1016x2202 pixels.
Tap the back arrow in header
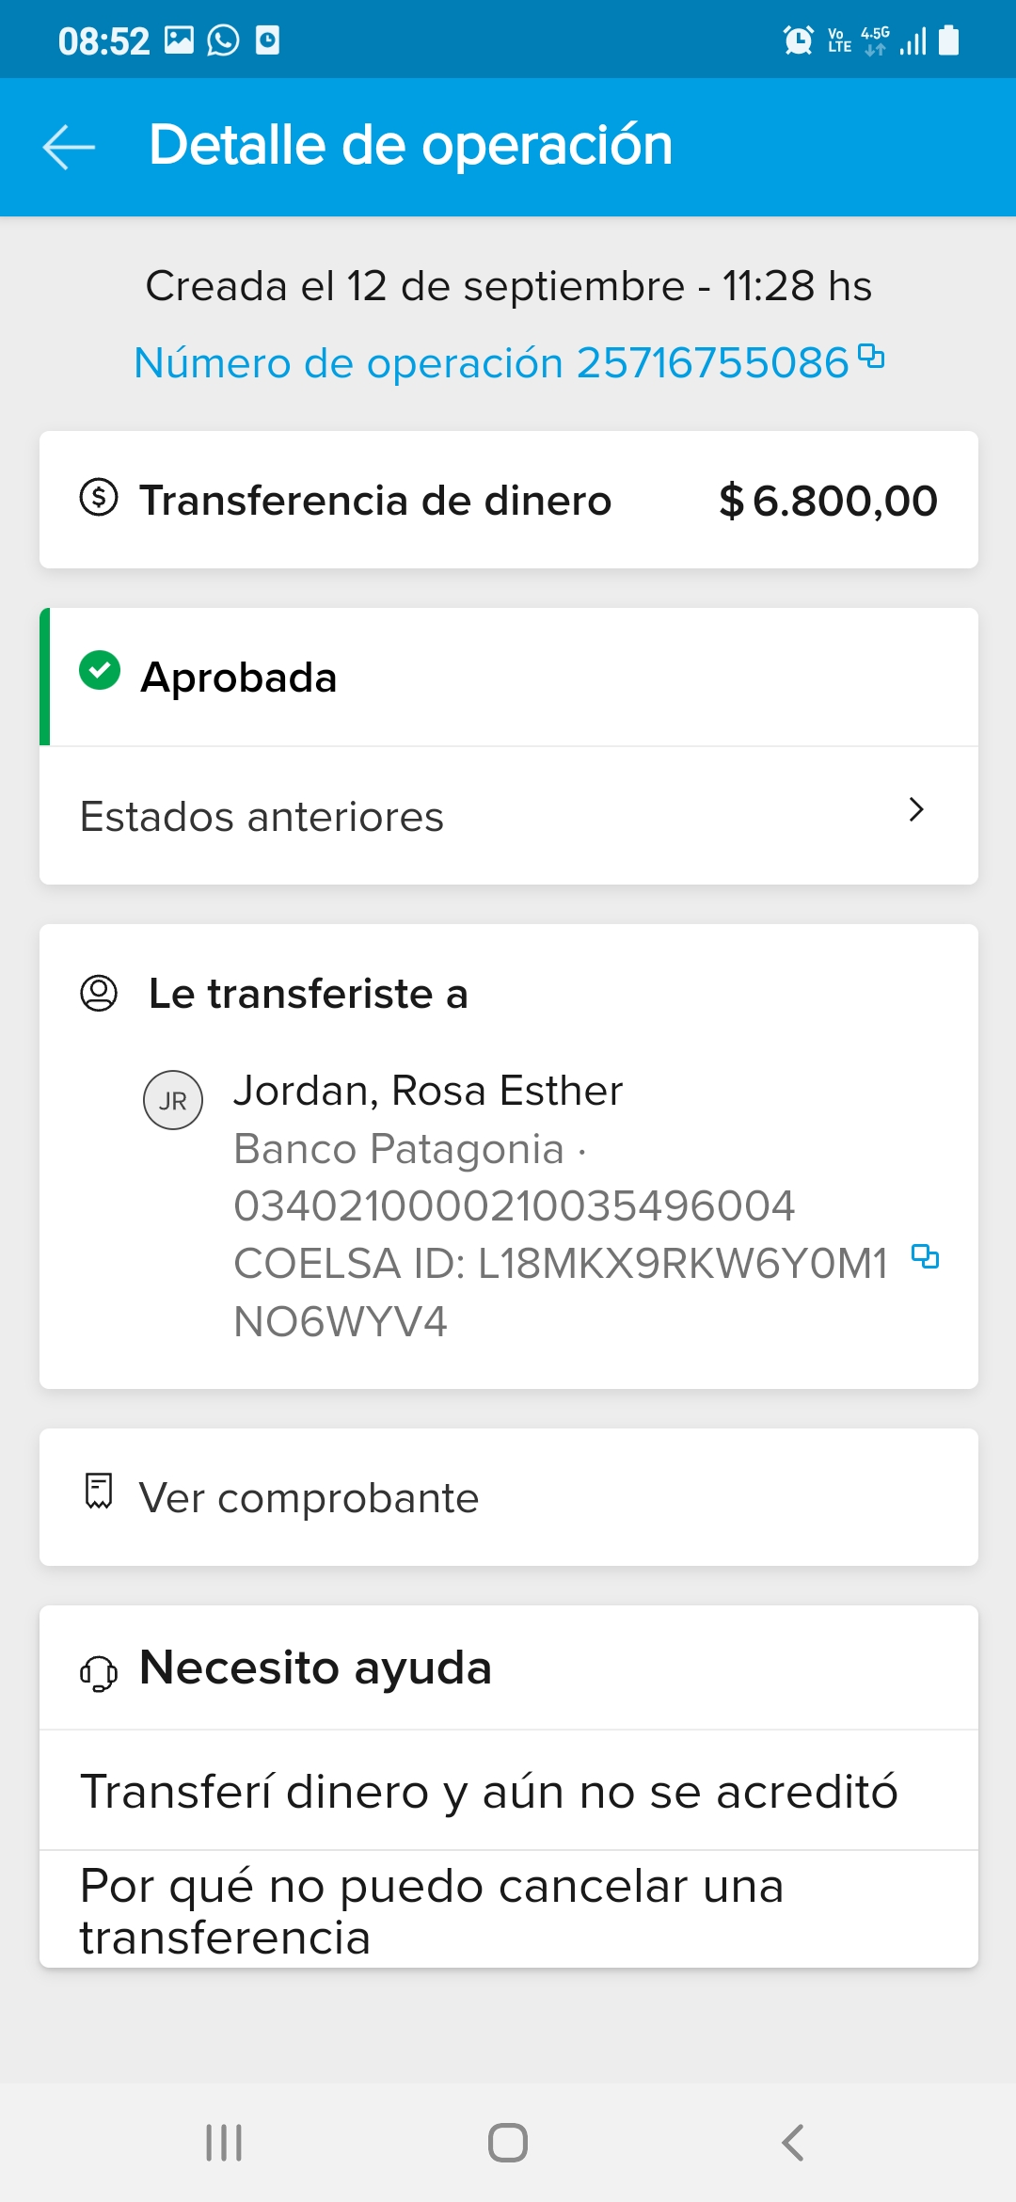tap(69, 147)
